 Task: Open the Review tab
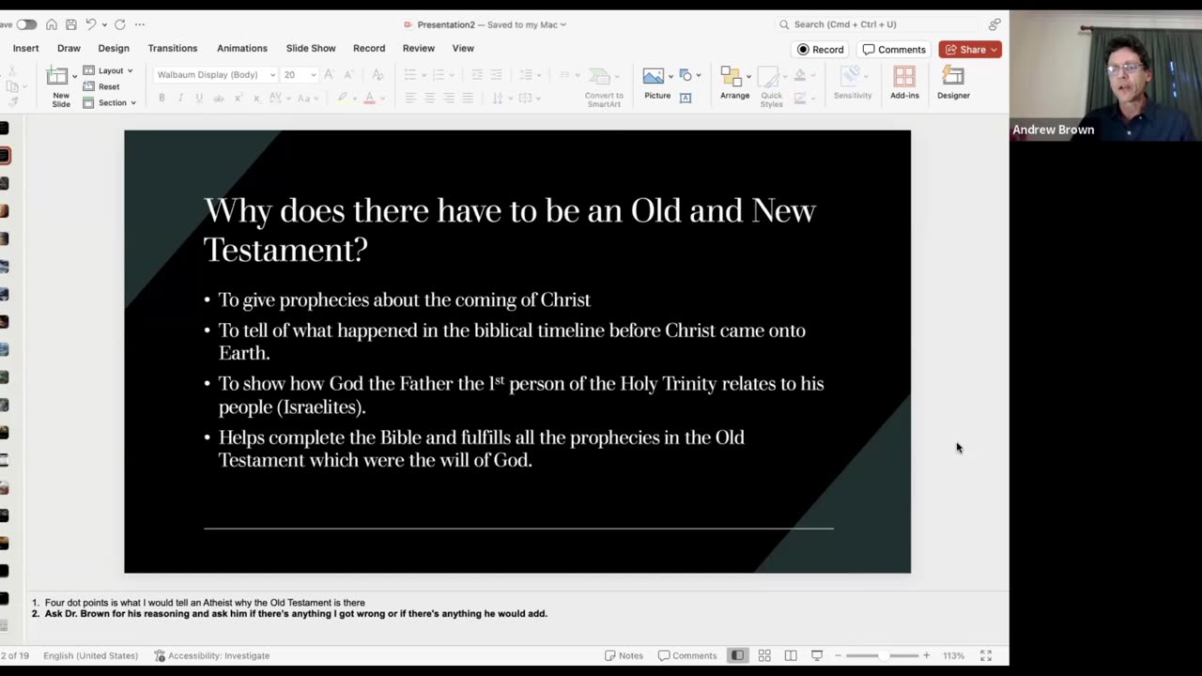(419, 48)
